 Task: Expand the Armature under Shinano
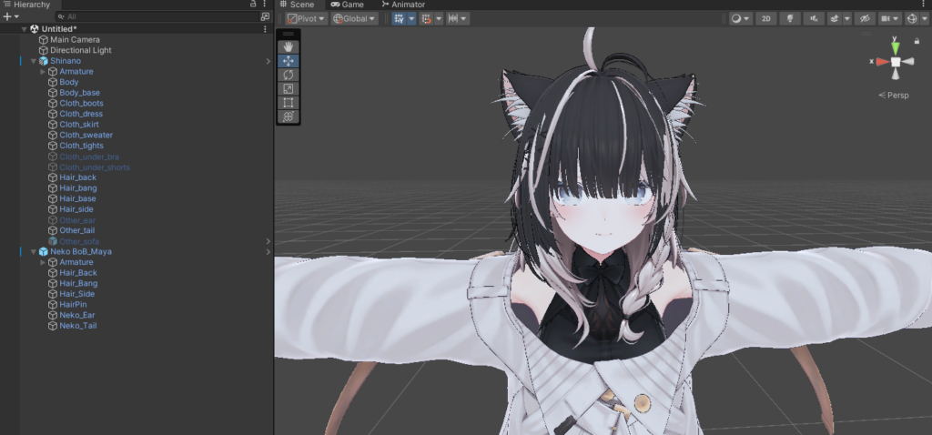(x=43, y=71)
